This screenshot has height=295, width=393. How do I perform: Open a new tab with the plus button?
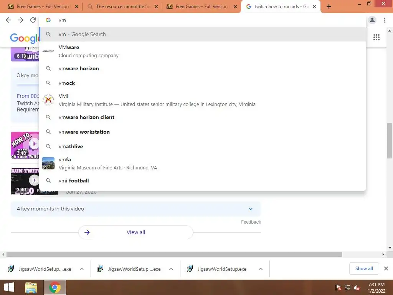tap(329, 7)
